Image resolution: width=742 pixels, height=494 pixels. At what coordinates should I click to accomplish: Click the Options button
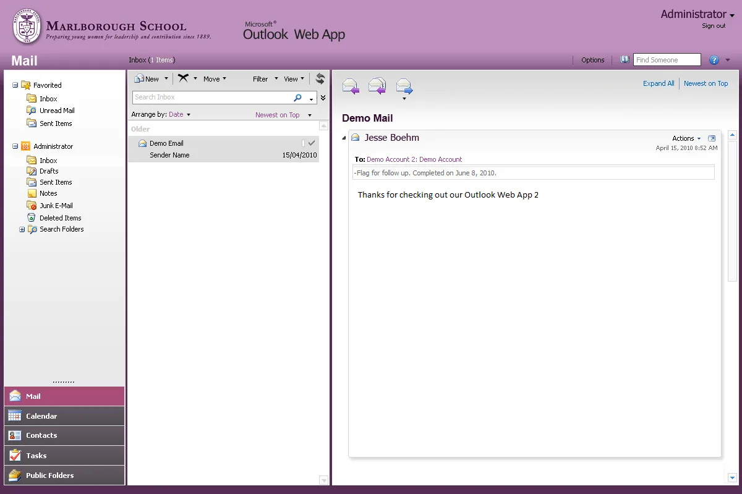(593, 60)
